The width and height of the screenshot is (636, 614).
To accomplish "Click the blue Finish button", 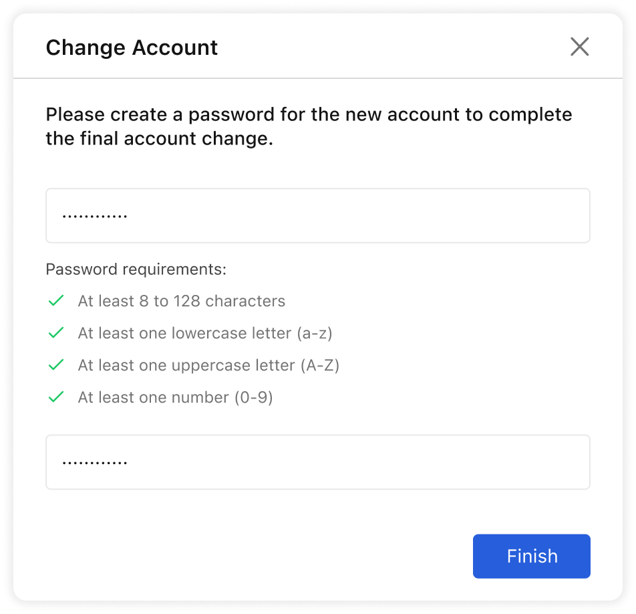I will (531, 556).
